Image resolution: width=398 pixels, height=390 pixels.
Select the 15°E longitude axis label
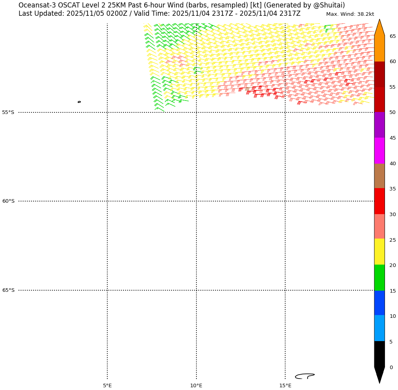pos(285,385)
